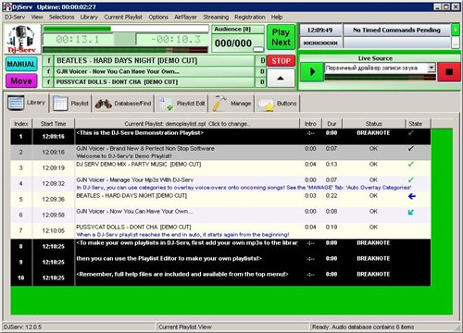This screenshot has width=463, height=333.
Task: Click the elapsed time 00:13.1 display
Action: click(78, 40)
